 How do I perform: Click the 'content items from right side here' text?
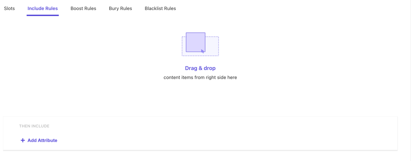[x=200, y=77]
